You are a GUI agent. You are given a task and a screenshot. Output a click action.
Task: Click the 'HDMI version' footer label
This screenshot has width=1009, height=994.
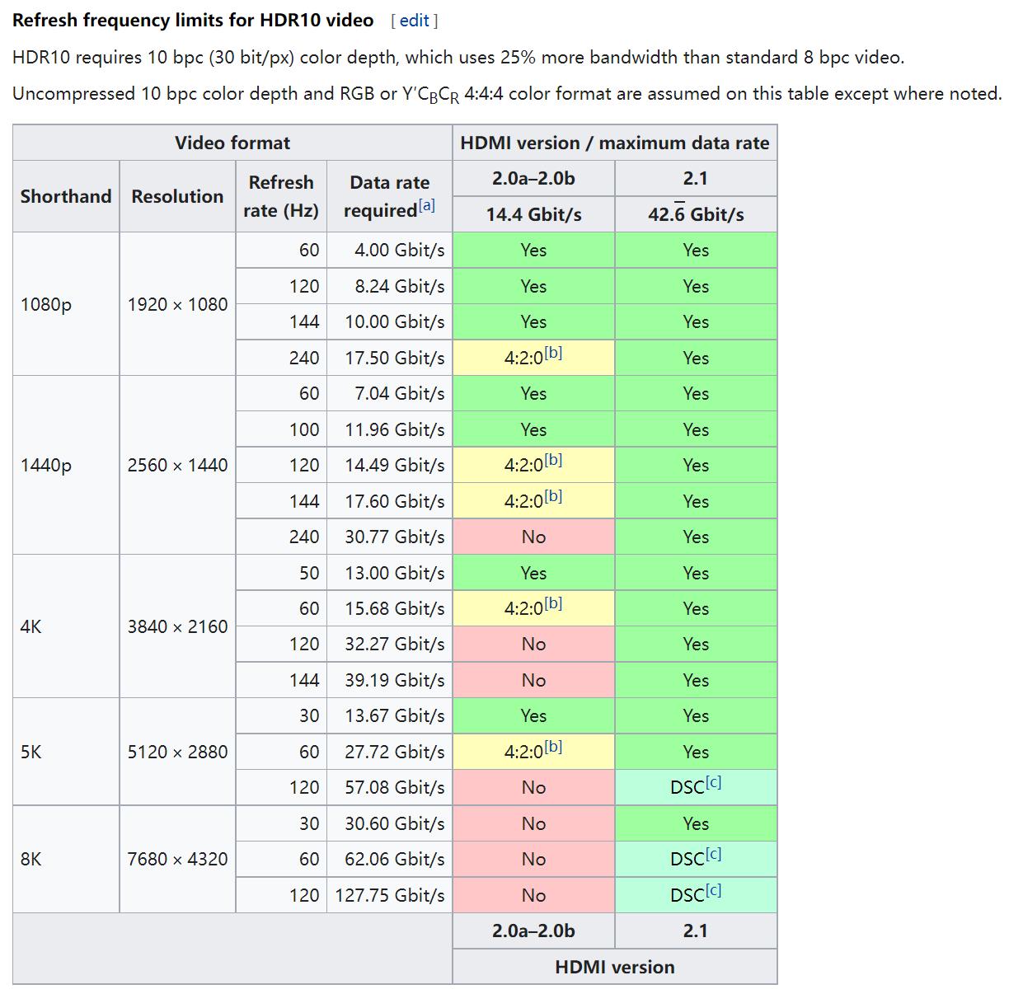click(615, 967)
